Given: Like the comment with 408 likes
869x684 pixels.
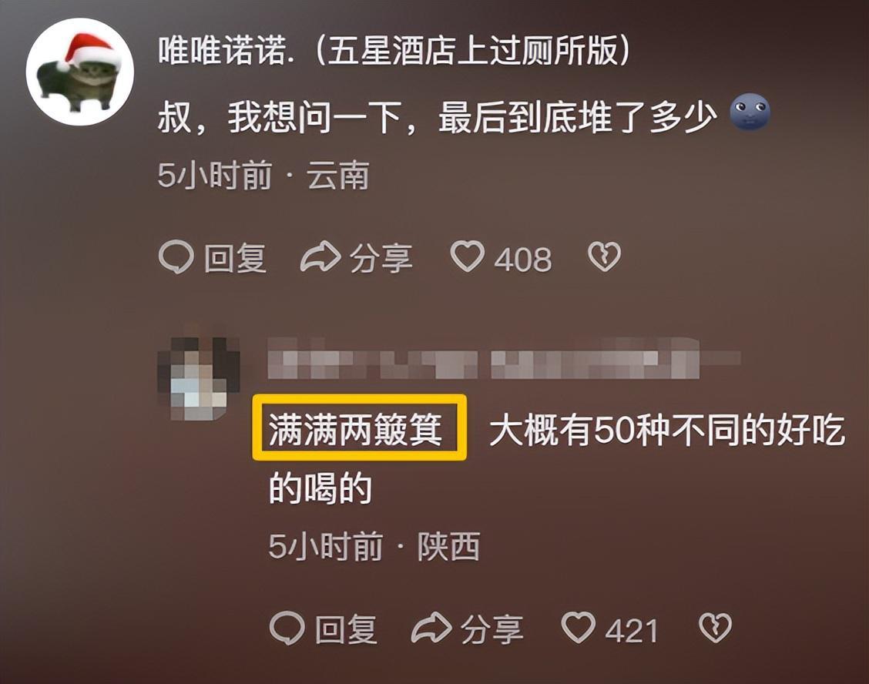Looking at the screenshot, I should click(x=467, y=256).
